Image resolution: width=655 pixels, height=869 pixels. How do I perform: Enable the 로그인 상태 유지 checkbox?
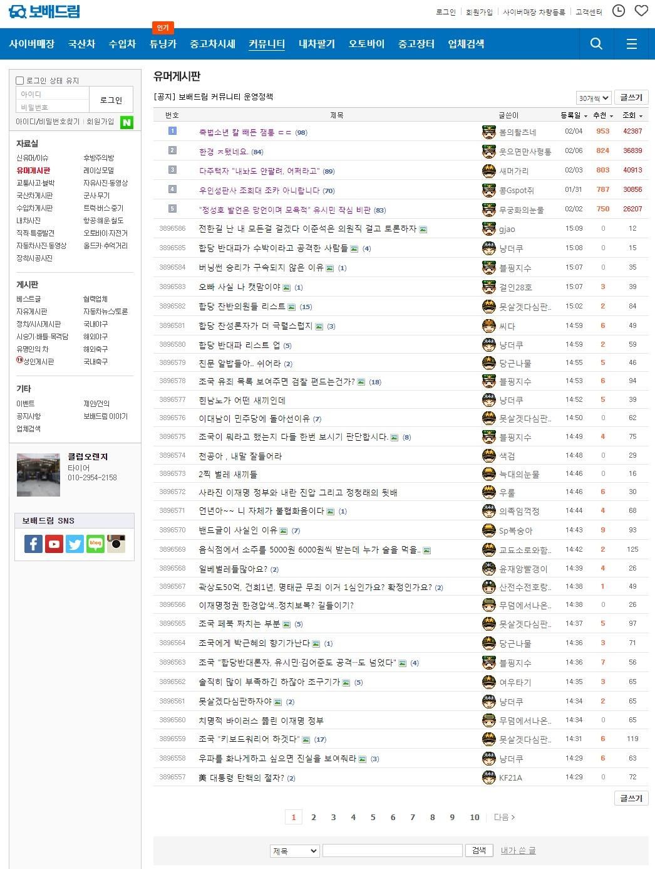click(20, 80)
